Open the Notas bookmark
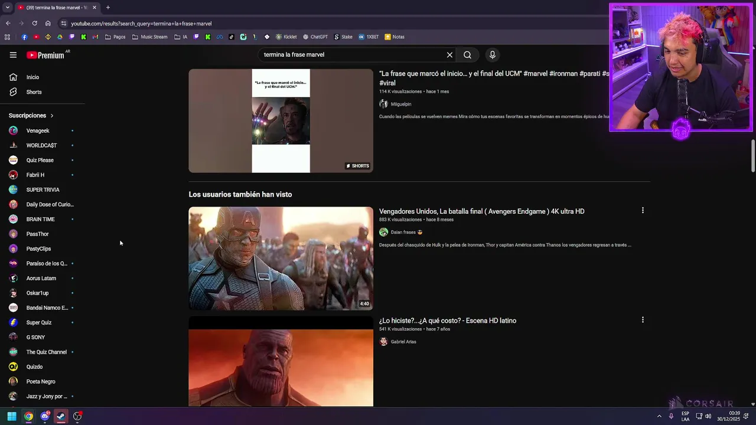The width and height of the screenshot is (756, 425). coord(395,37)
